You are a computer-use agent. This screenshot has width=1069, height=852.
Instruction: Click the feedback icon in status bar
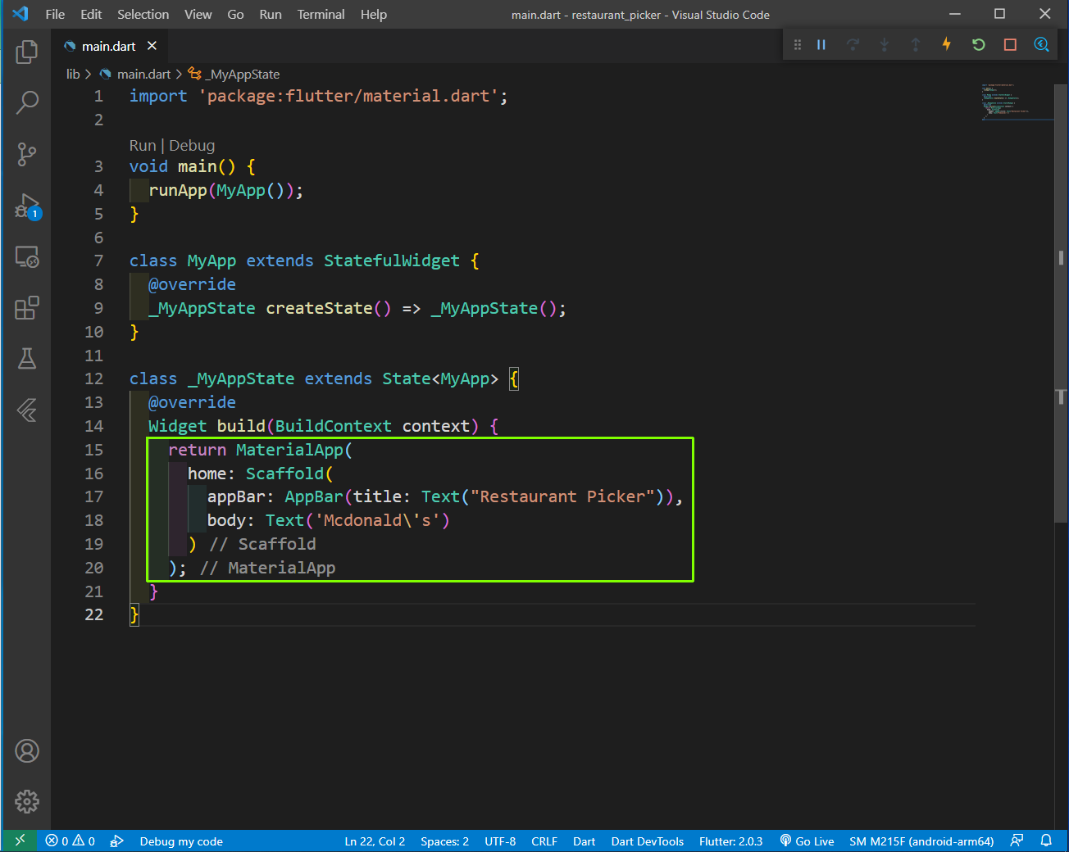tap(1017, 841)
